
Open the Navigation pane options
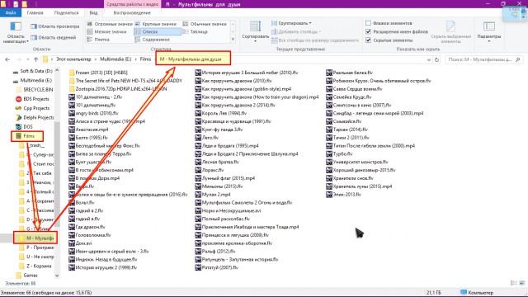pyautogui.click(x=16, y=33)
